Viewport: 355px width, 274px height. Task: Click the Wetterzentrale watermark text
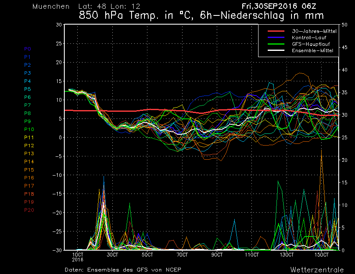pos(317,269)
